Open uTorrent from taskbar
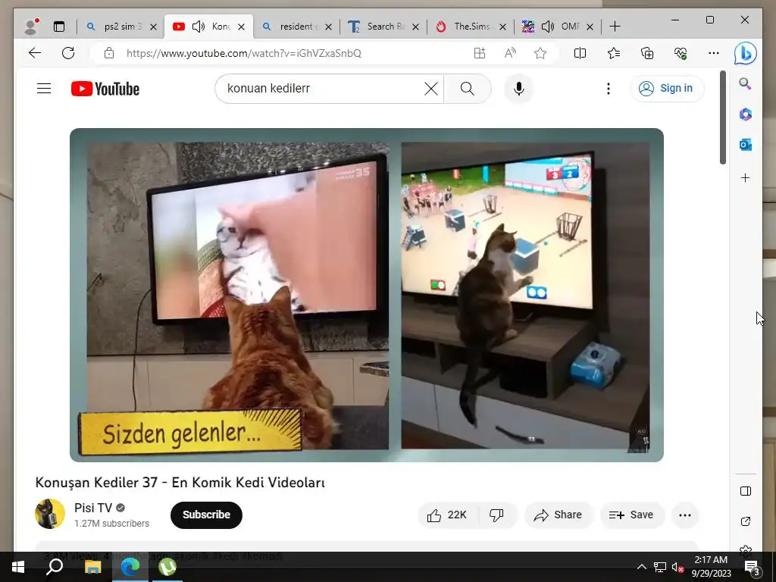This screenshot has width=776, height=582. click(167, 567)
